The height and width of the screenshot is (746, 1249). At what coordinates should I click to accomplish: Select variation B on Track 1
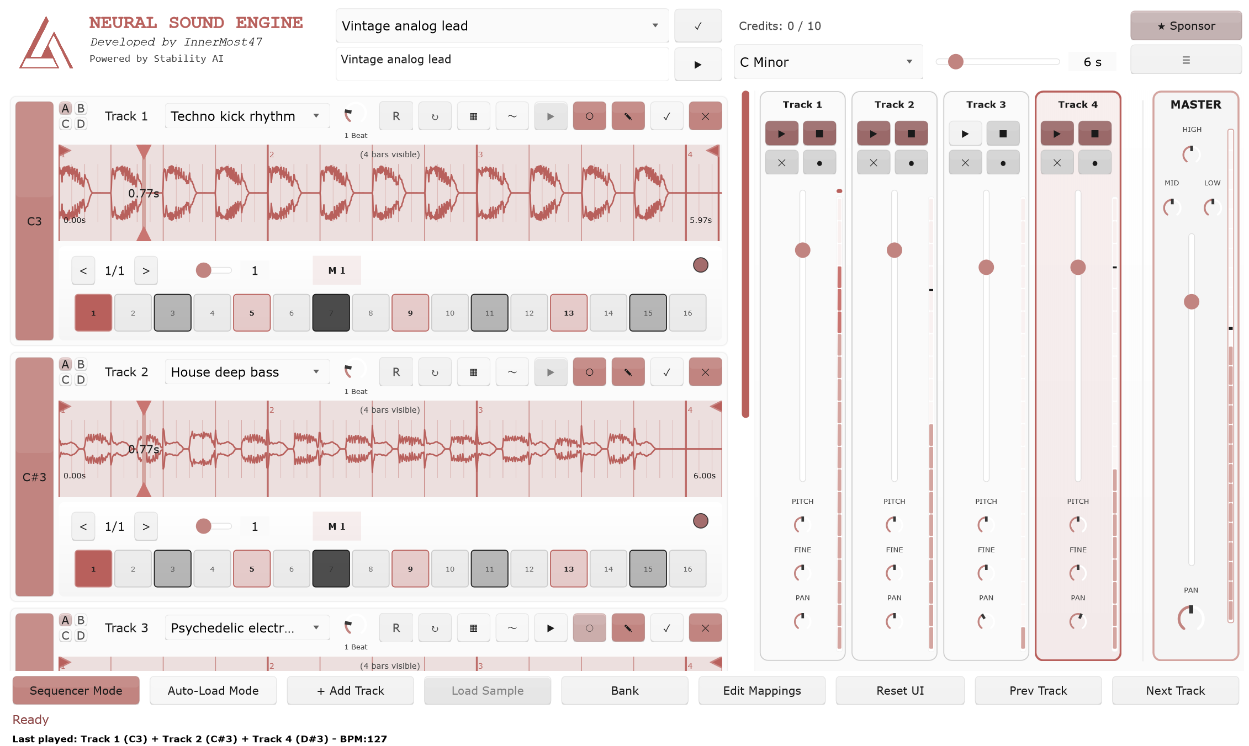pyautogui.click(x=81, y=108)
